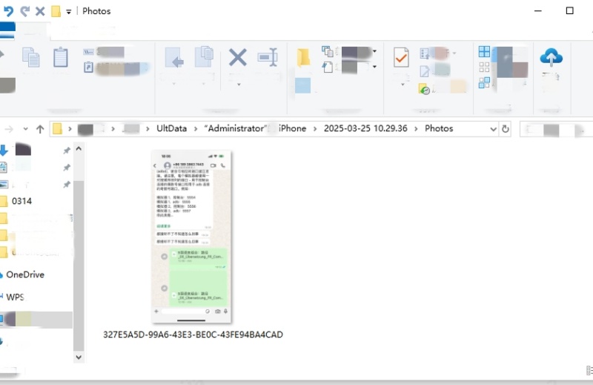Unpin the second quick access item's pin
This screenshot has width=593, height=385.
click(67, 168)
